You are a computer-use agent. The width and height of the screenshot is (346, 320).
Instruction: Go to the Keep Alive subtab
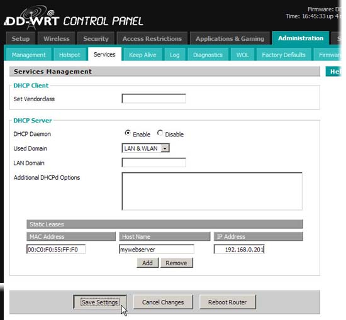click(143, 55)
